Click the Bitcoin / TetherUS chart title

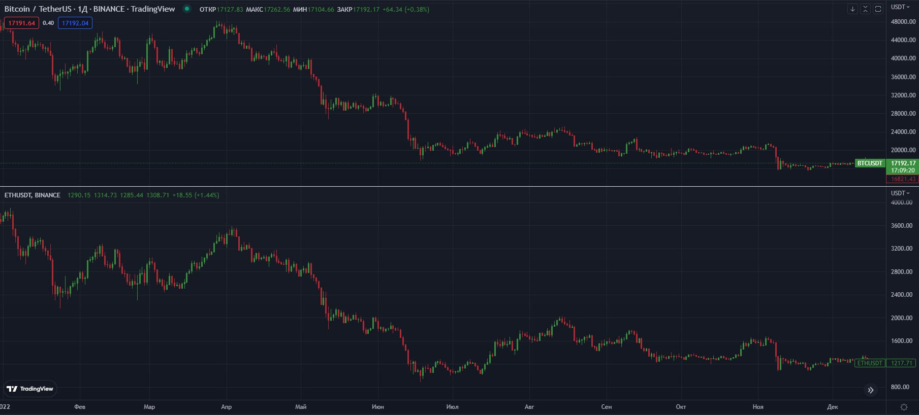89,9
